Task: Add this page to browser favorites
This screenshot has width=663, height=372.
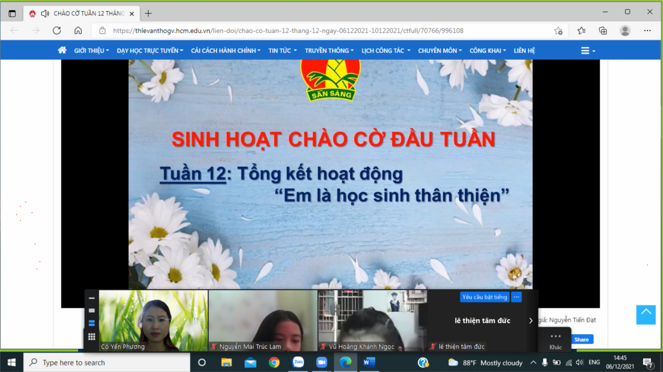Action: pyautogui.click(x=558, y=31)
